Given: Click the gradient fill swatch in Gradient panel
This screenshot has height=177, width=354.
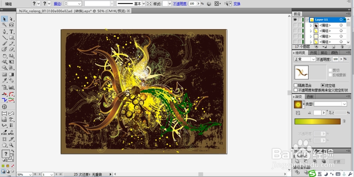Looking at the screenshot, I should point(298,104).
